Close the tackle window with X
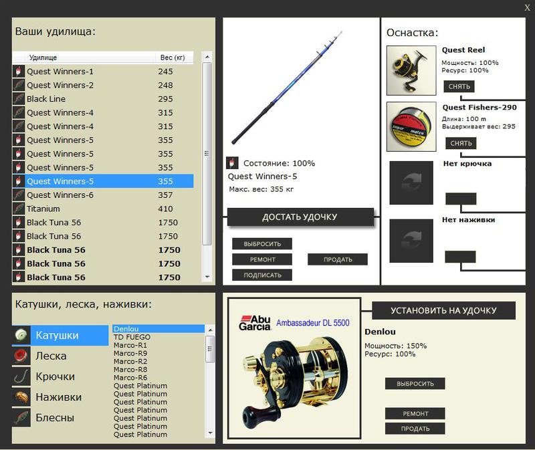 527,7
